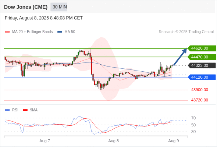The height and width of the screenshot is (147, 217).
Task: Click the blue upward forecast arrow
Action: coord(180,57)
